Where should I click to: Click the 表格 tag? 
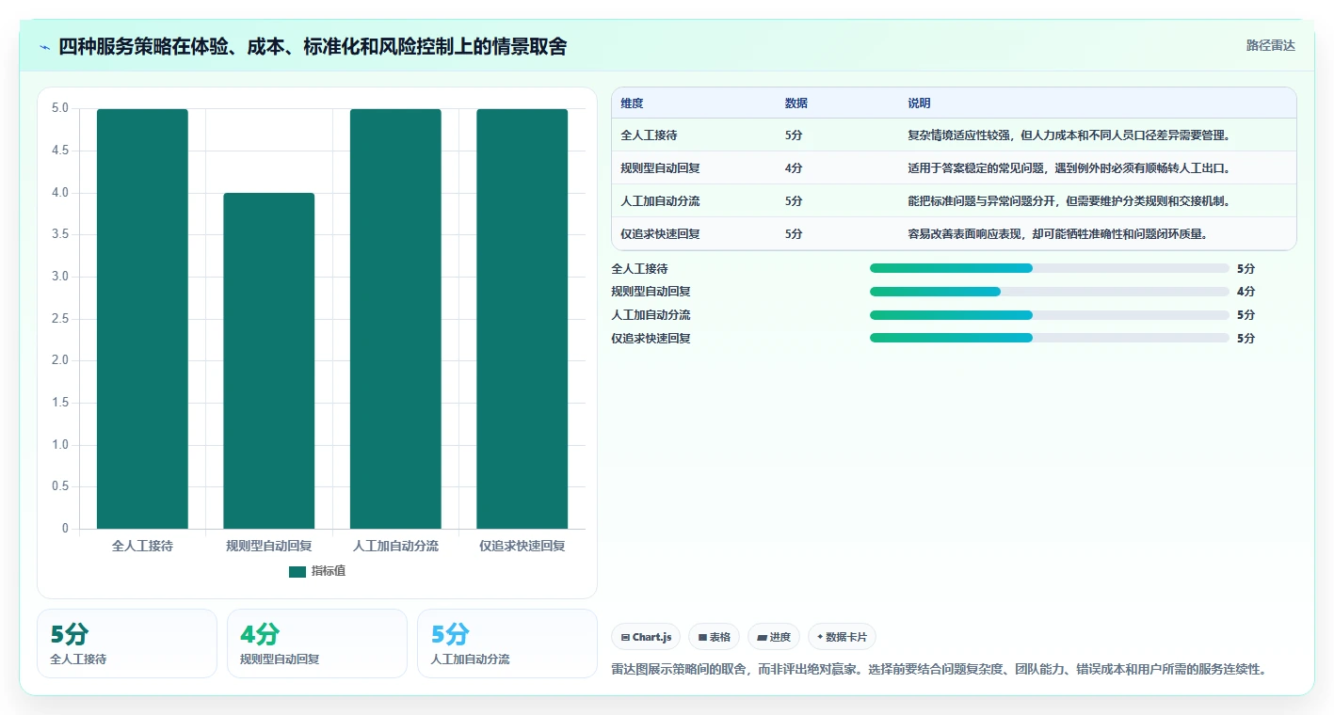[715, 637]
